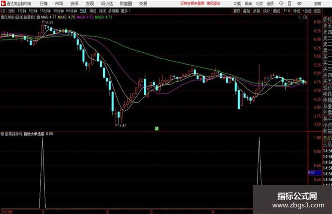Viewport: 332px width, 214px height.
Task: Open the customer service headset icon
Action: tap(281, 4)
